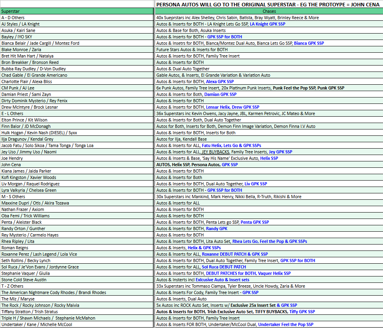Select the Persona Autos title cell
Image resolution: width=383 pixels, height=328 pixels.
pyautogui.click(x=269, y=4)
